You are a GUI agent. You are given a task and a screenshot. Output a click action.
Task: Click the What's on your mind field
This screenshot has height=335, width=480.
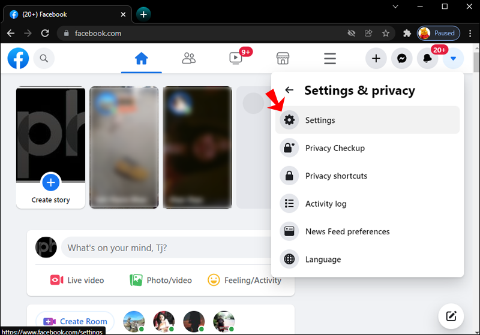pyautogui.click(x=167, y=248)
